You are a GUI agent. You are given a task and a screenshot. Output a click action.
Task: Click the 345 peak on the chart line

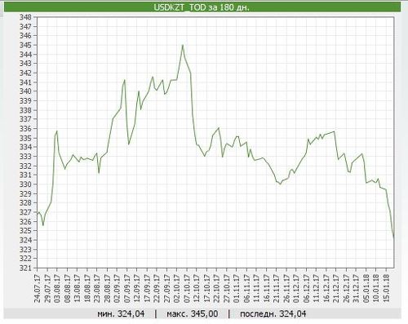click(x=183, y=45)
